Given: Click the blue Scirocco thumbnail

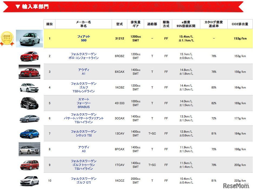Looking at the screenshot, I should pos(29,134).
